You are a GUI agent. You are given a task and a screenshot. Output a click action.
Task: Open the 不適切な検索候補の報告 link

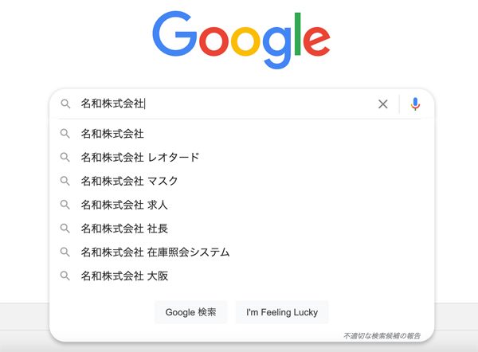tap(382, 336)
